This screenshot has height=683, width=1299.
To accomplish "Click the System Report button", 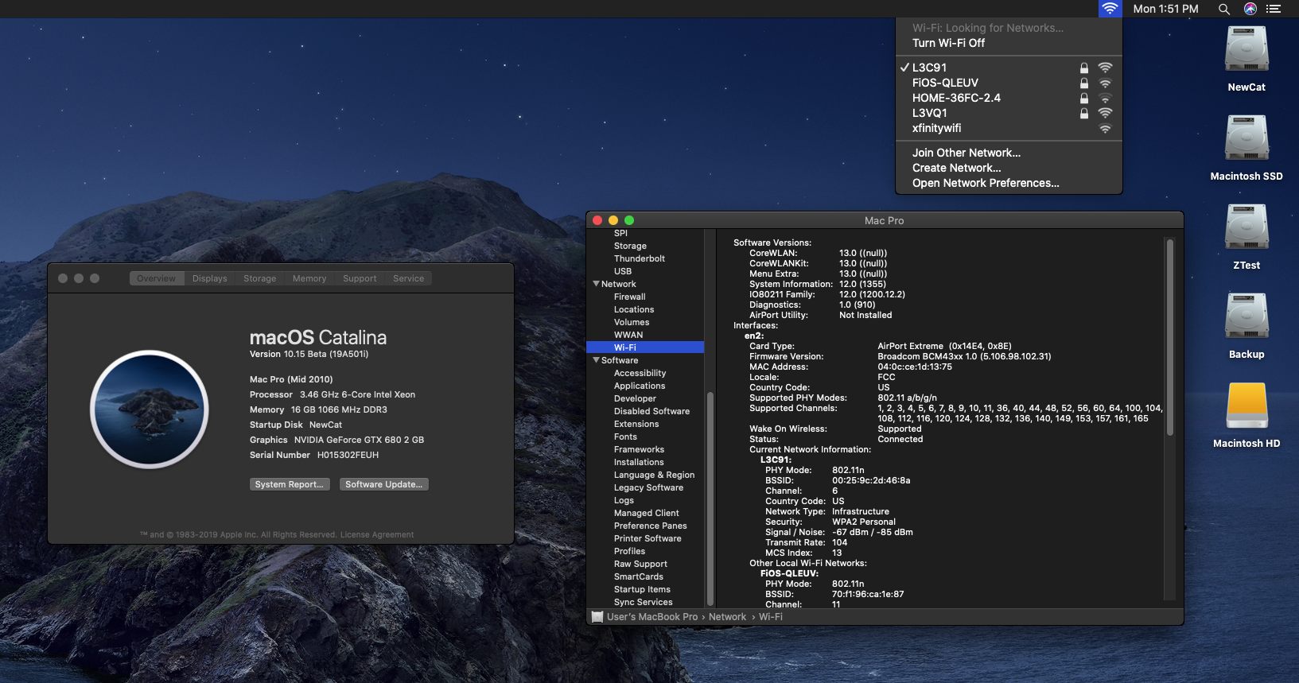I will tap(289, 484).
